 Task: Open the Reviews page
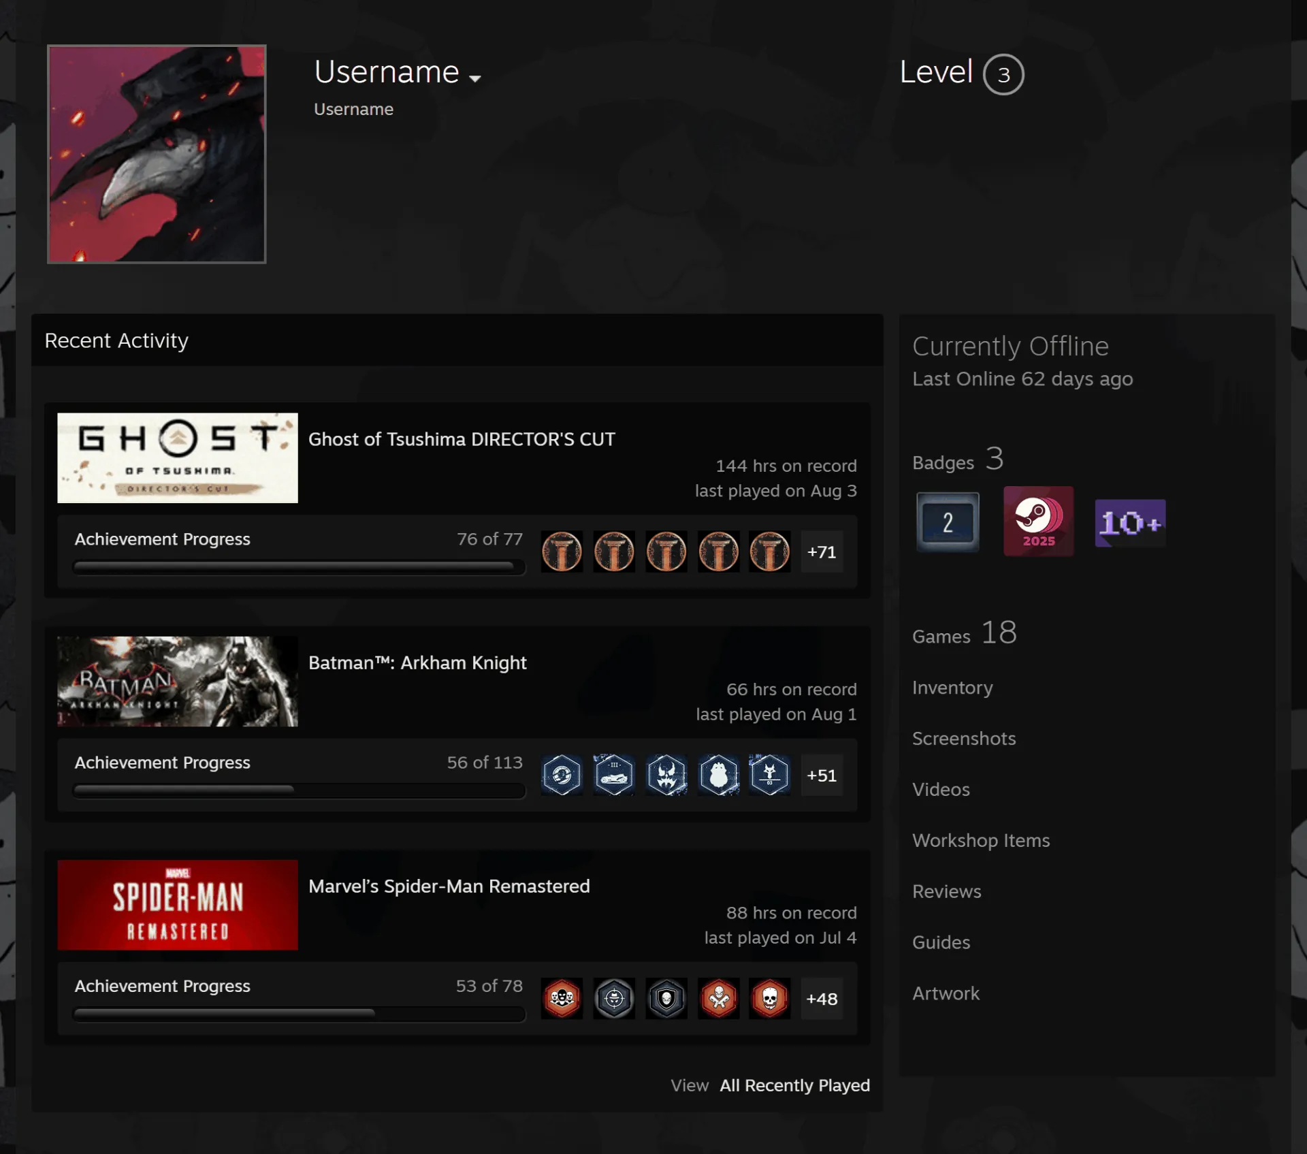click(x=946, y=892)
